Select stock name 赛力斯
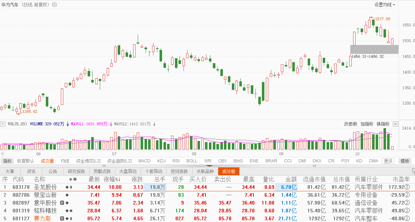This screenshot has width=415, height=222. pyautogui.click(x=42, y=218)
